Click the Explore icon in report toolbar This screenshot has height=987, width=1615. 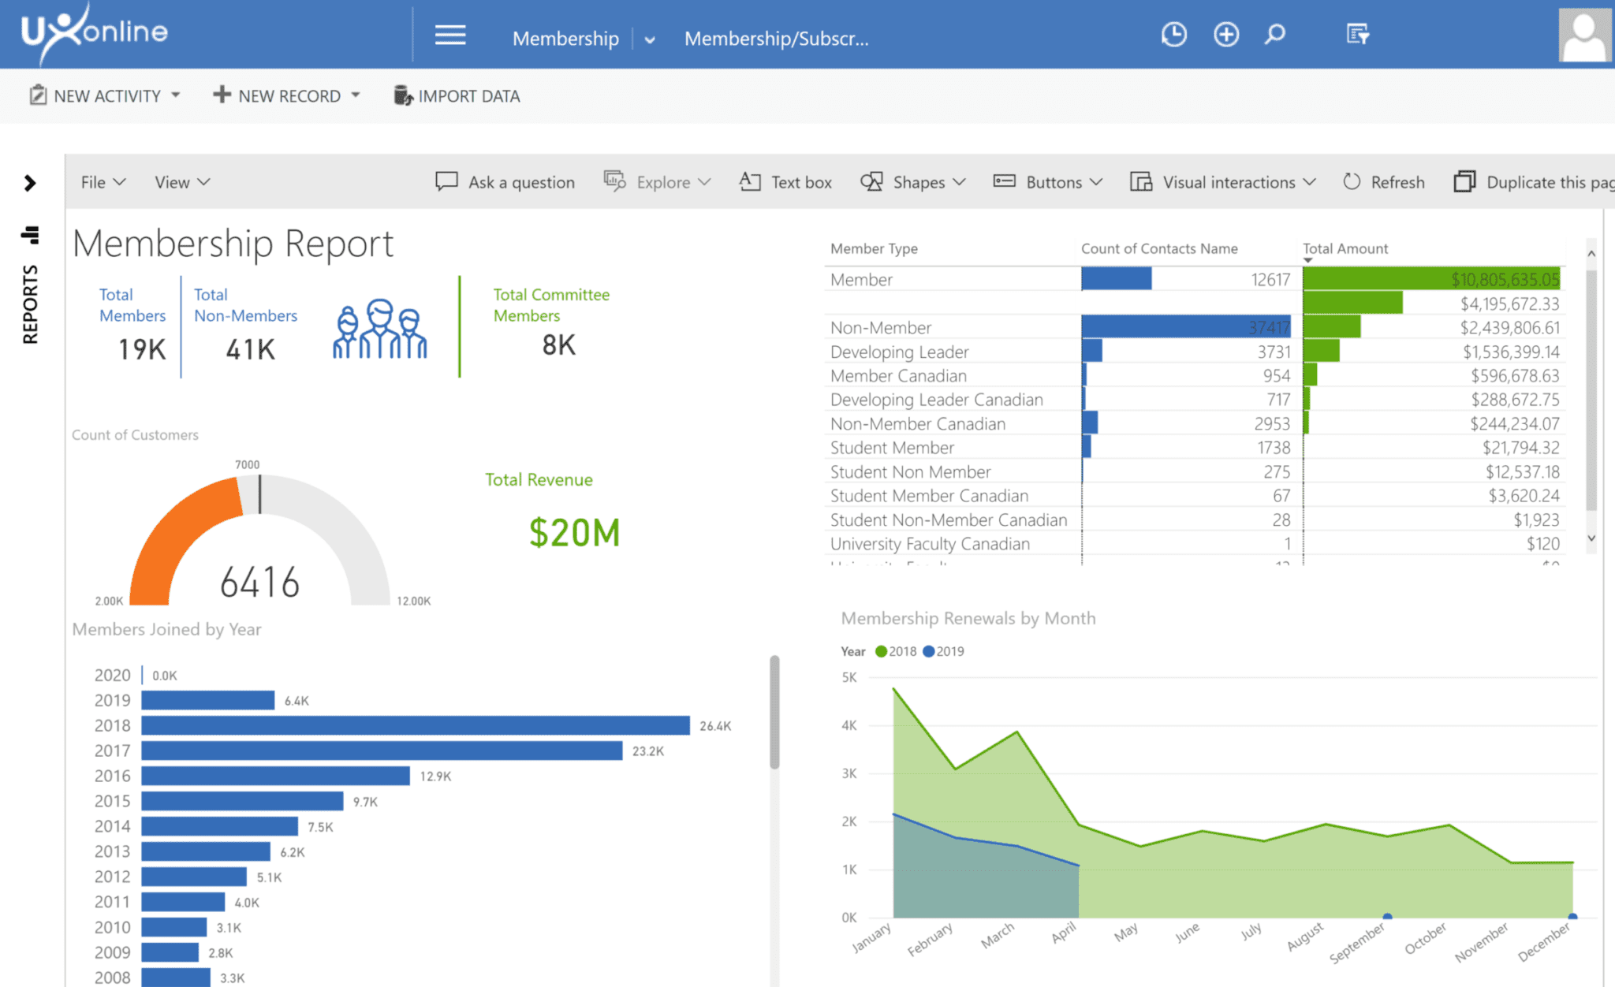(x=614, y=181)
